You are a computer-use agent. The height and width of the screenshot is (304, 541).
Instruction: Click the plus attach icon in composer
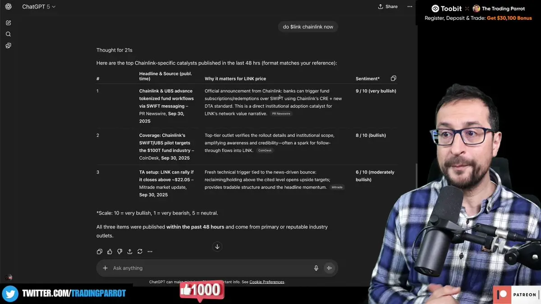[105, 268]
